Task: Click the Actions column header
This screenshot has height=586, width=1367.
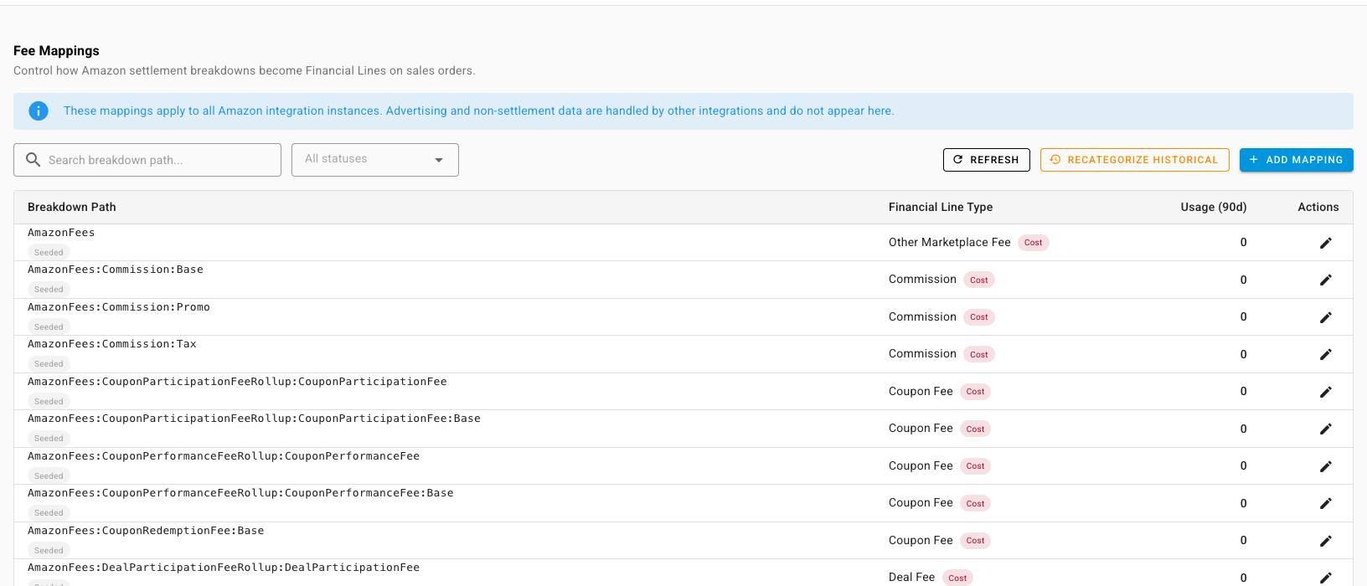Action: 1318,207
